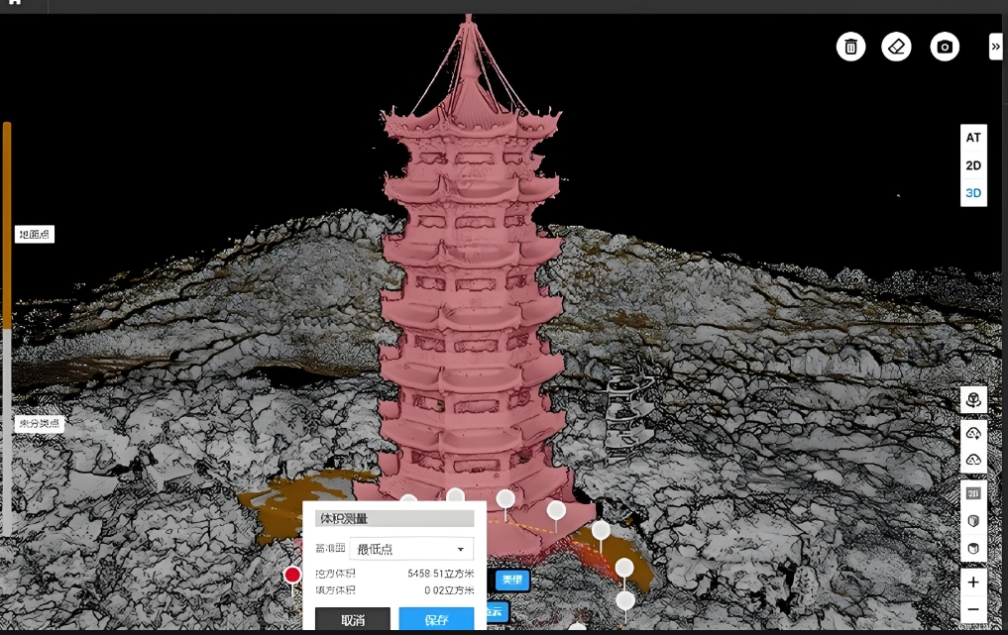This screenshot has height=635, width=1008.
Task: Switch to the 2D view mode
Action: point(973,165)
